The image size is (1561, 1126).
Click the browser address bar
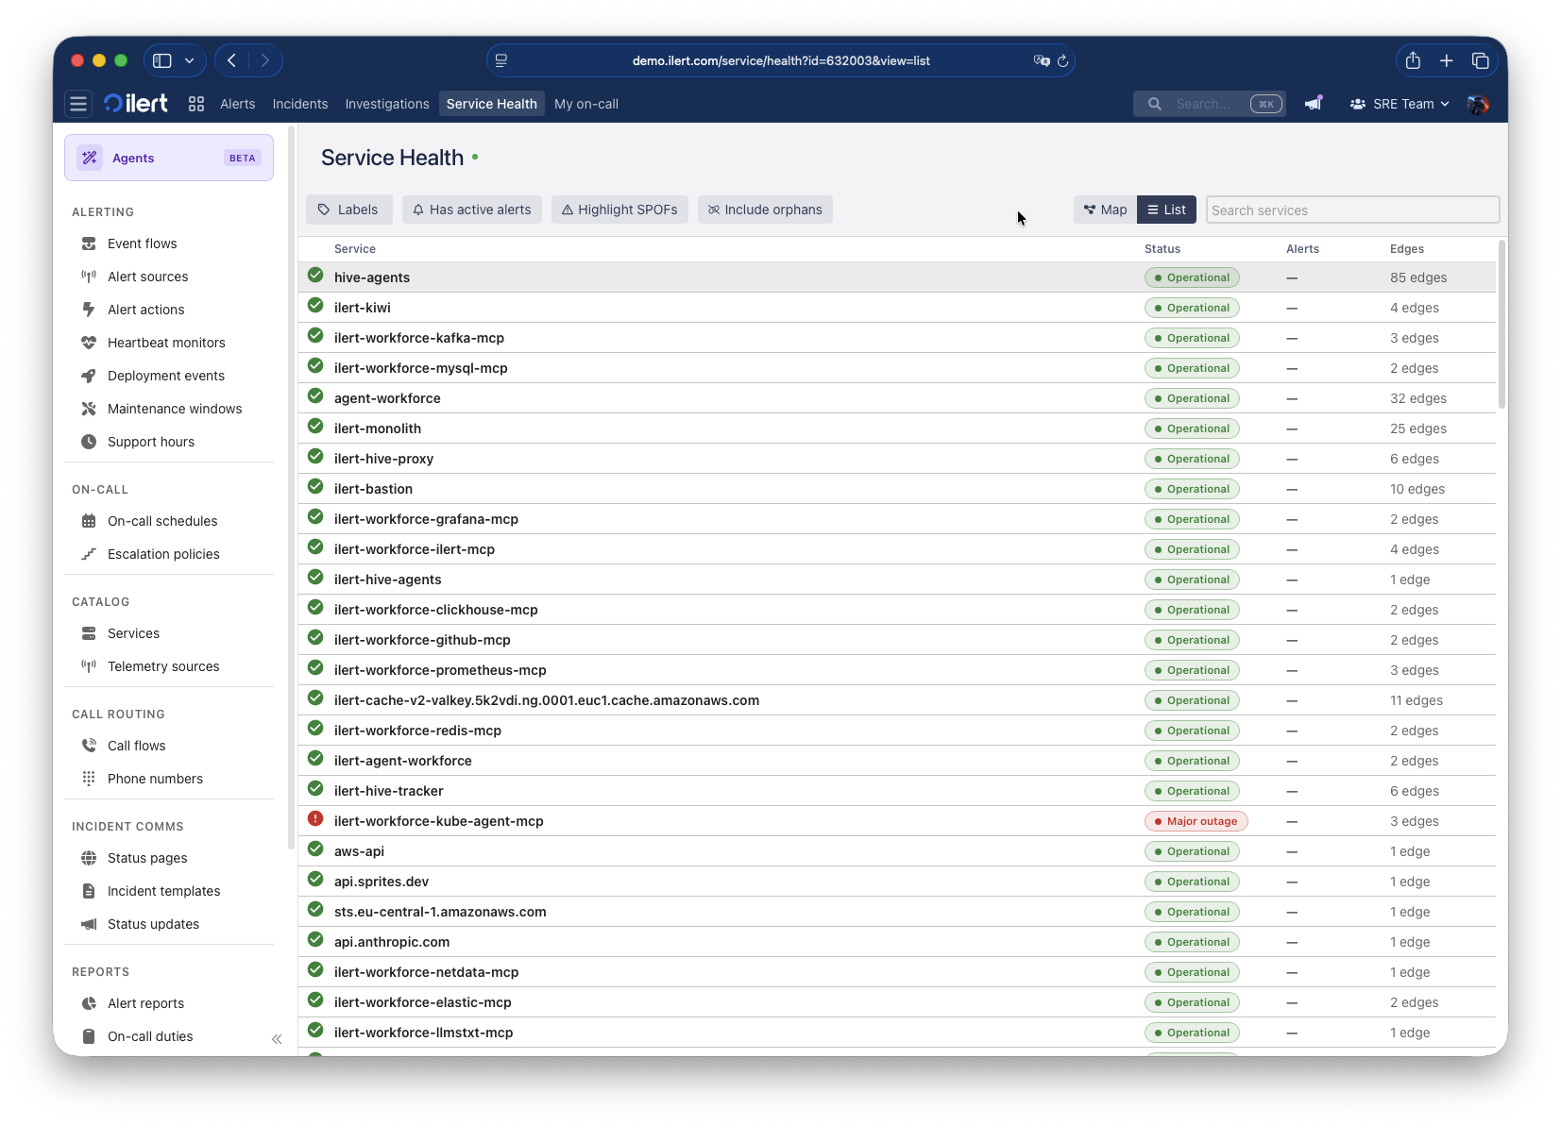click(x=781, y=60)
